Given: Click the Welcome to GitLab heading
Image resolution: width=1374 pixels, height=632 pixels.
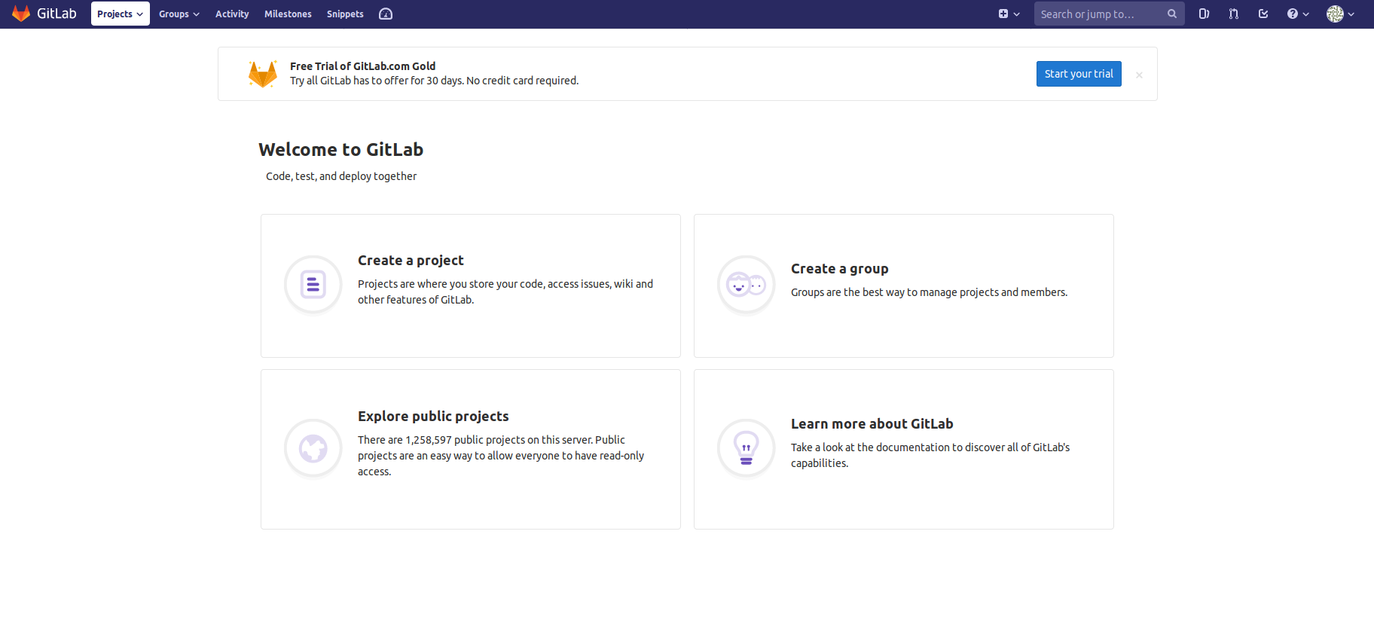Looking at the screenshot, I should (340, 150).
